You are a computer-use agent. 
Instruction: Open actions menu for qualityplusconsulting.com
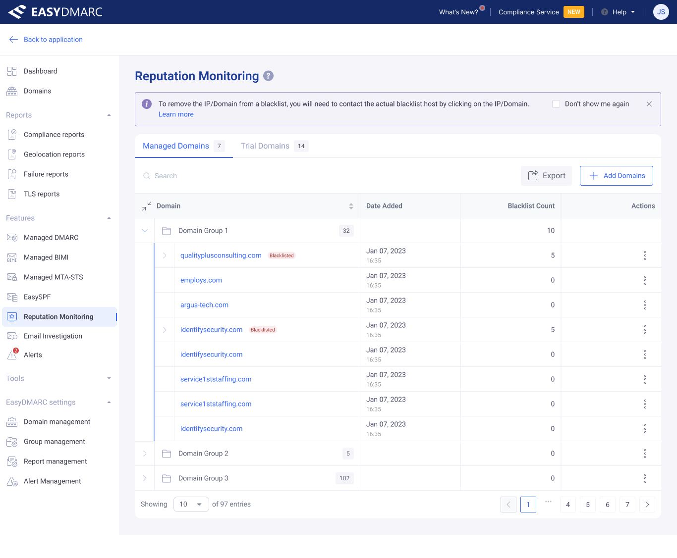[645, 255]
